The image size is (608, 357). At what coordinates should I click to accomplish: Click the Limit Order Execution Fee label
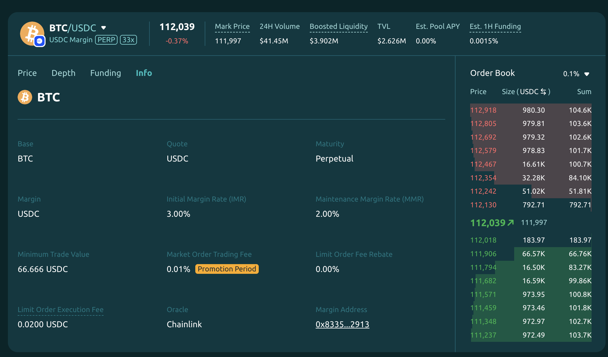point(60,310)
